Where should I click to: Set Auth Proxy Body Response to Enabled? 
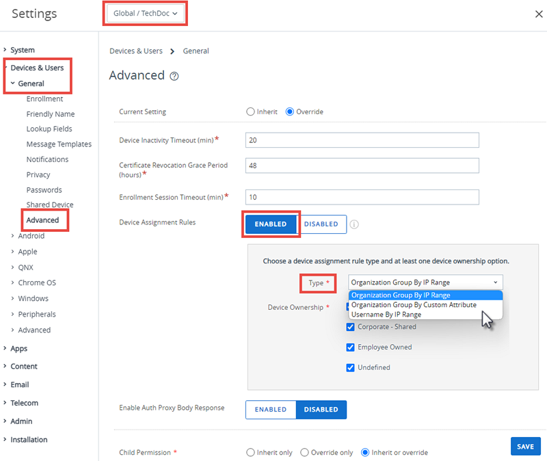point(271,409)
